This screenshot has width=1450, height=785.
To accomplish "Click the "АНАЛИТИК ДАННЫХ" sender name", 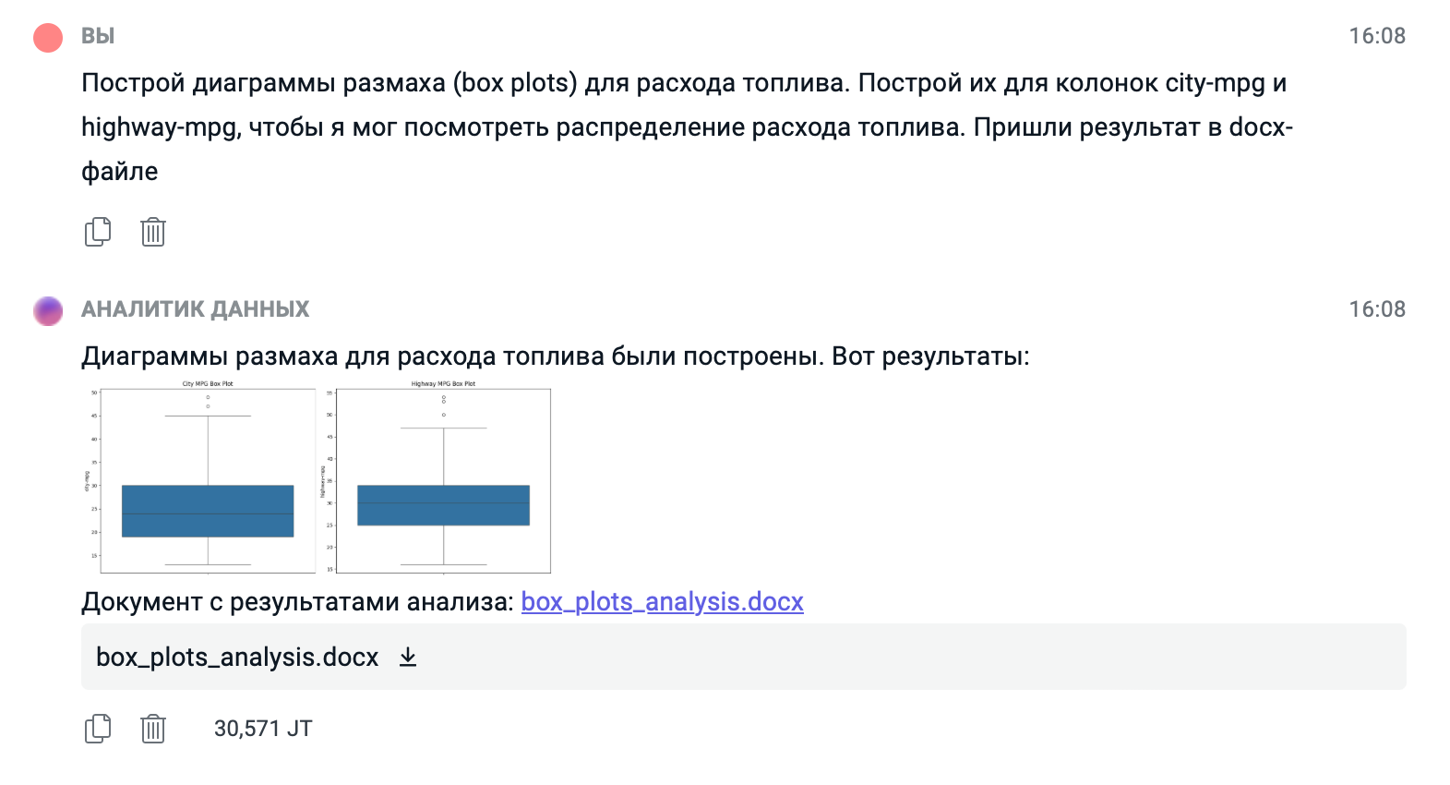I will coord(195,309).
